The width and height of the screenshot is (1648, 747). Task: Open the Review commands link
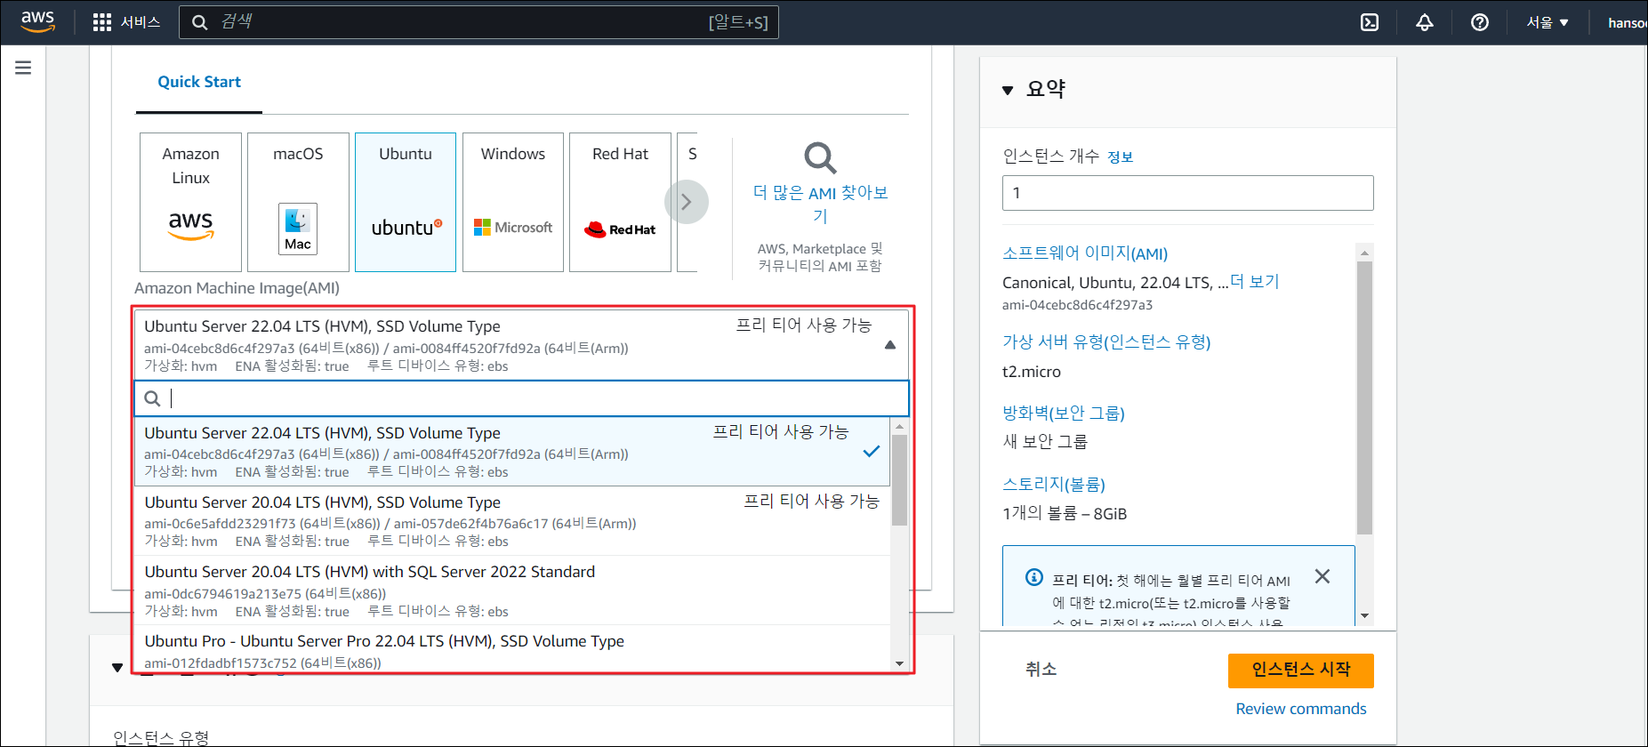click(1300, 709)
